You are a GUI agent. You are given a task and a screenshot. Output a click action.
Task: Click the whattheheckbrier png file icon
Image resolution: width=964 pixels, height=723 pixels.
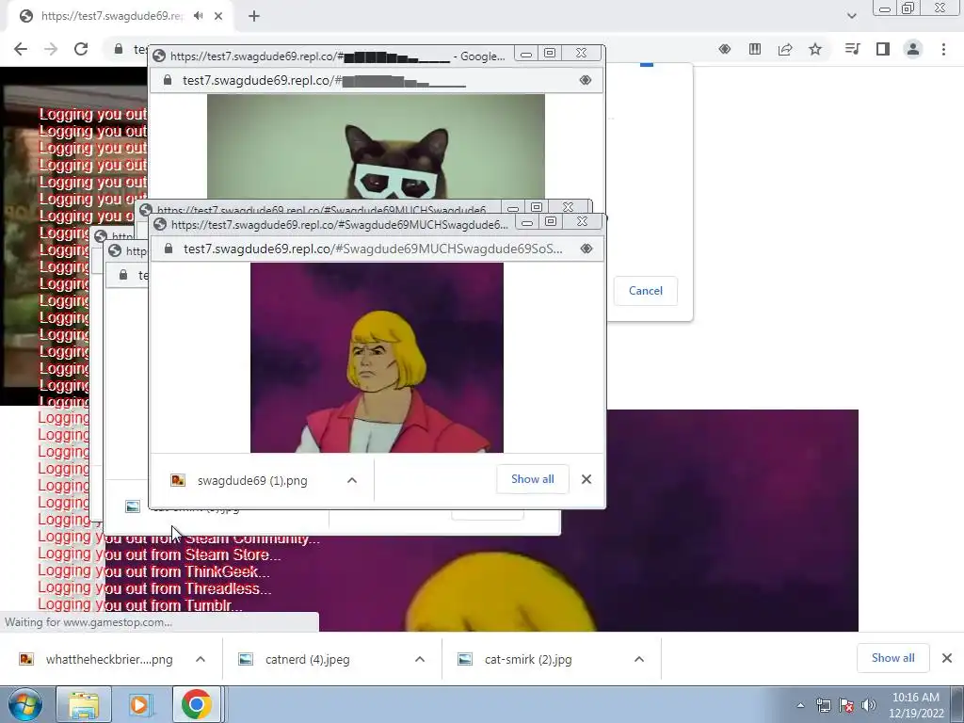click(x=26, y=659)
